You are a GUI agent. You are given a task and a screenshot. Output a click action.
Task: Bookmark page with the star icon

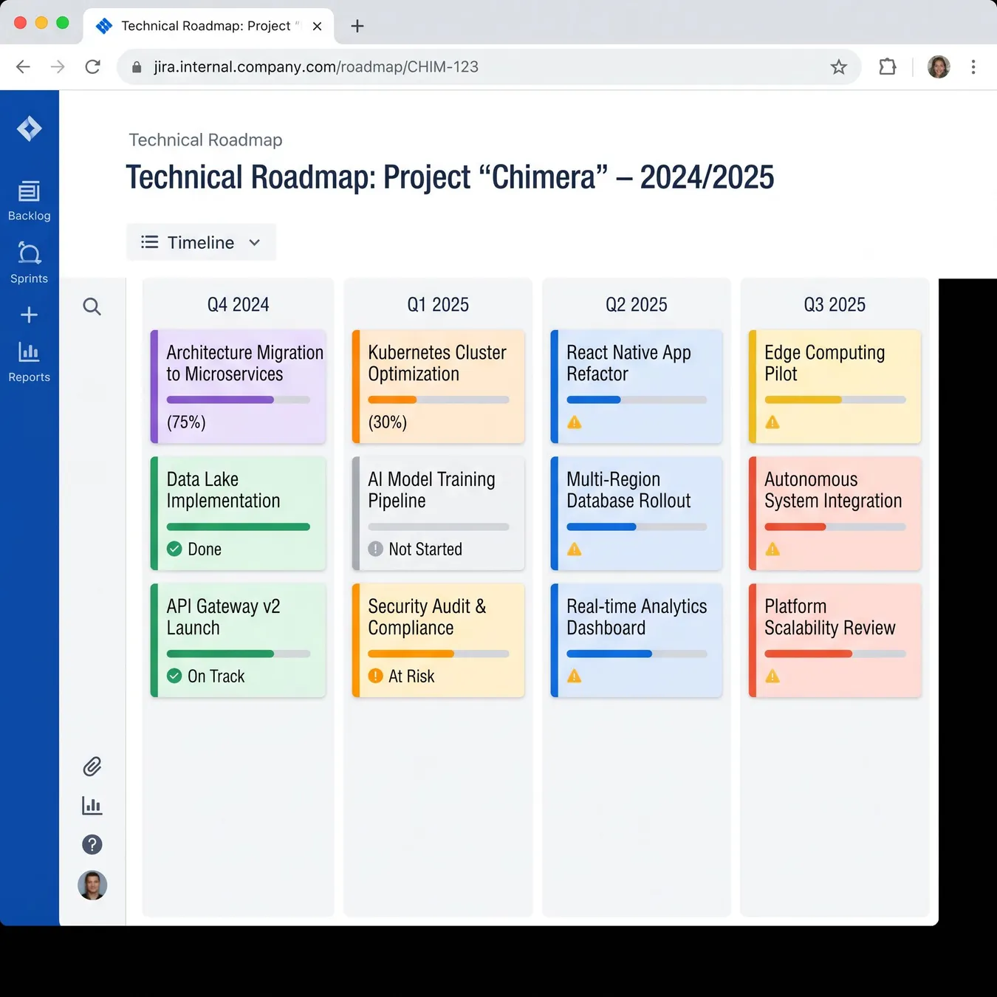pos(838,67)
